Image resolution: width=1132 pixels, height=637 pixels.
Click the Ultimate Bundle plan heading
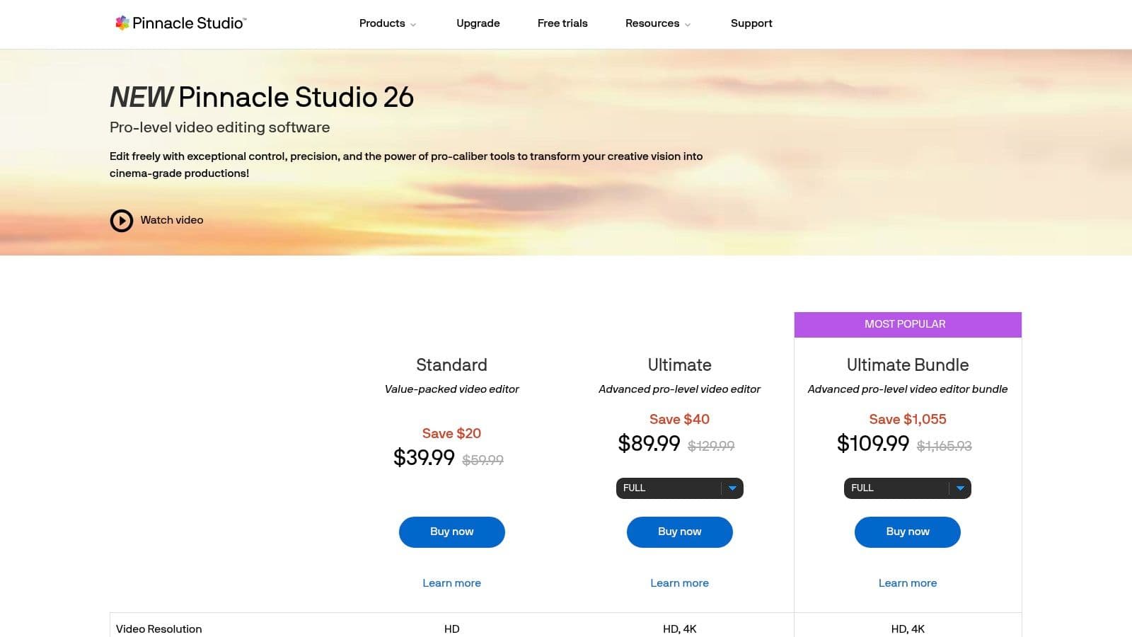[x=908, y=365]
